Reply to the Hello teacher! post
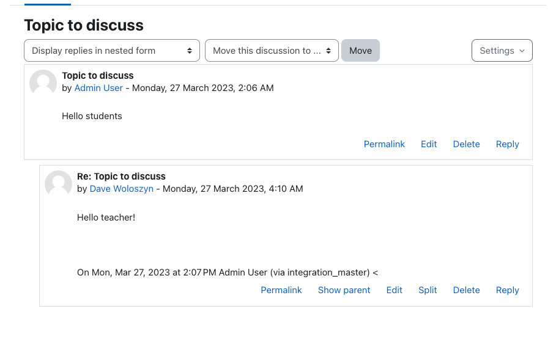 (508, 290)
